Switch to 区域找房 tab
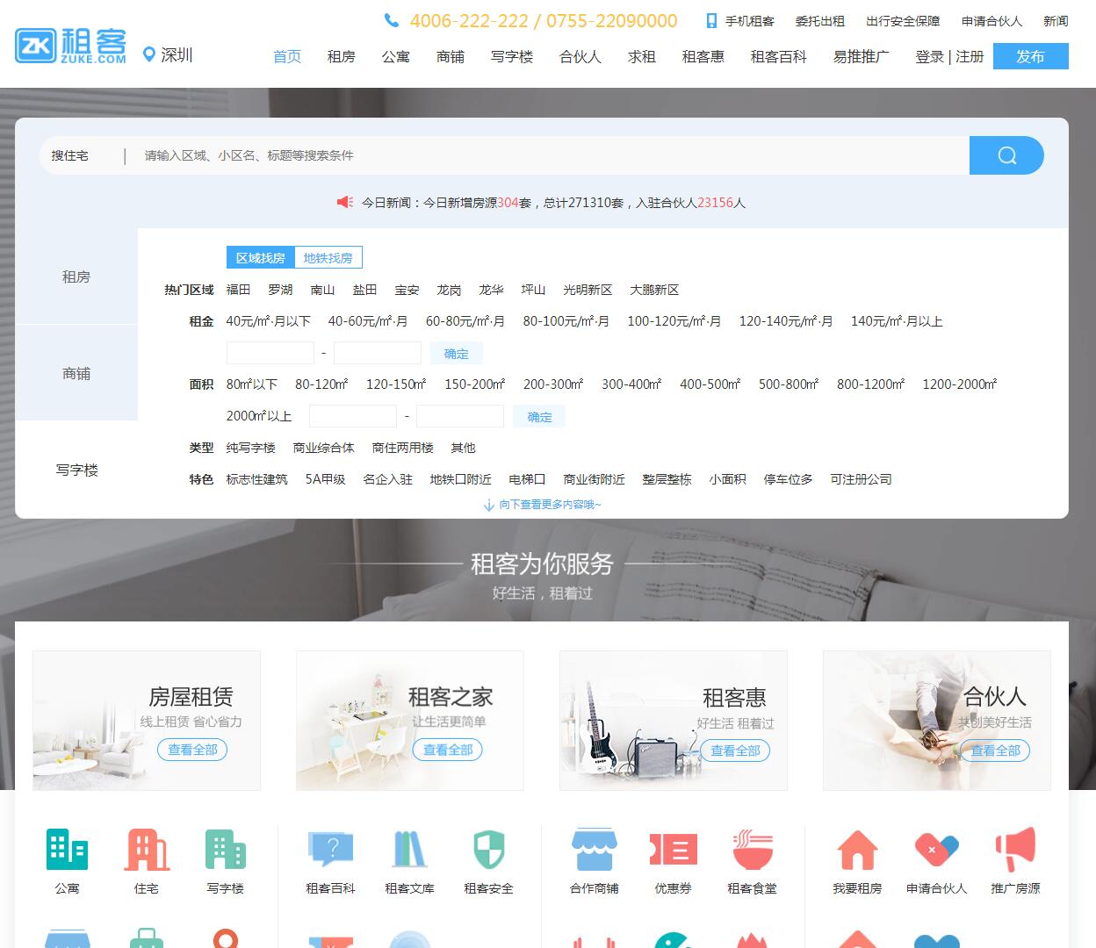 pos(260,258)
